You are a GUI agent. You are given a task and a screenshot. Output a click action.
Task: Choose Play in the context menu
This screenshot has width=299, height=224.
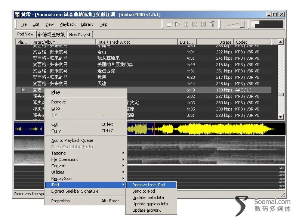pyautogui.click(x=86, y=92)
